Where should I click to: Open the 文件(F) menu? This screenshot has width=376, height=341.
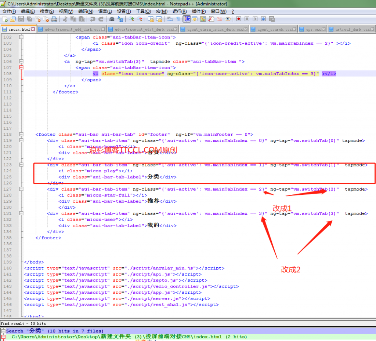tap(9, 11)
